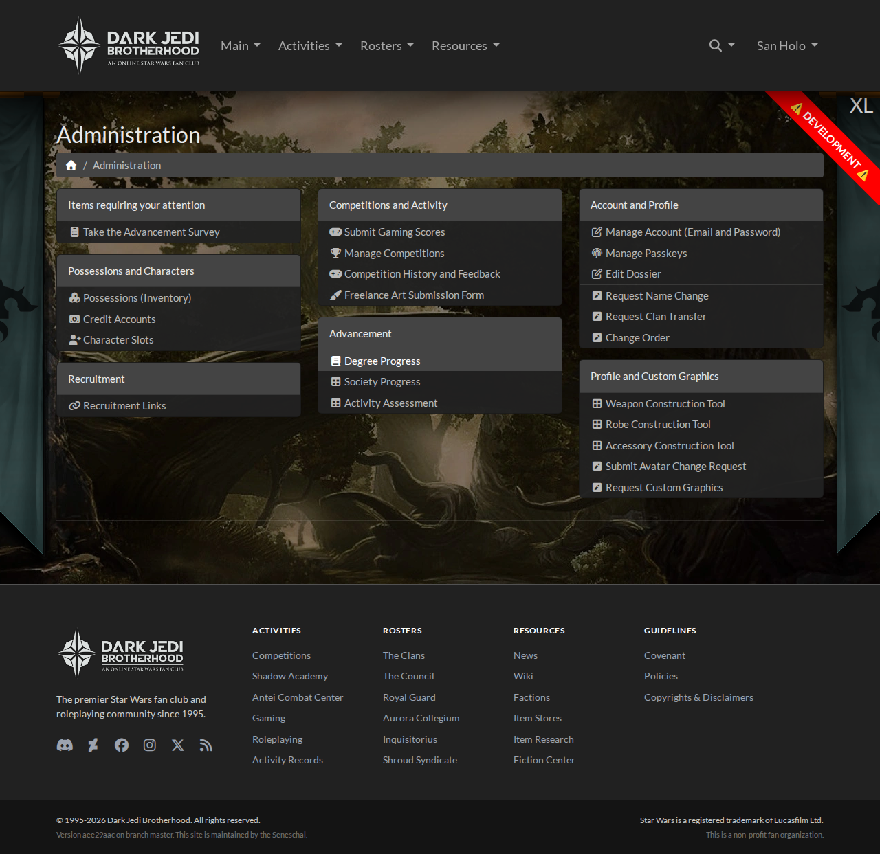Open the search magnifier dropdown
The image size is (880, 854).
tap(721, 46)
